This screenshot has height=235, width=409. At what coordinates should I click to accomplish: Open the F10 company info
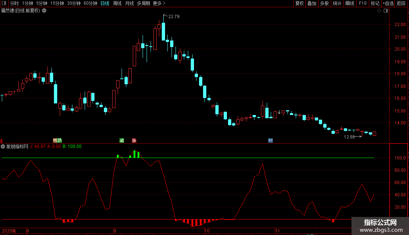pos(363,3)
